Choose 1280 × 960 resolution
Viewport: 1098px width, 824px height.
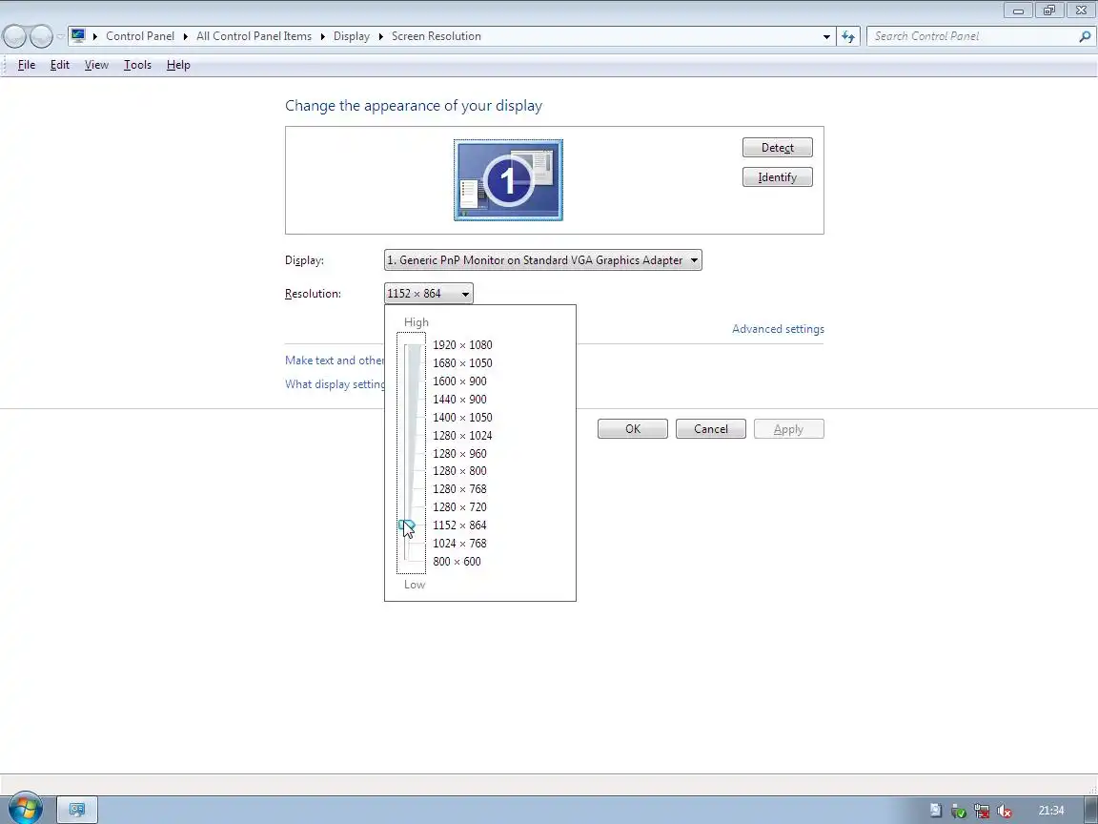pyautogui.click(x=459, y=453)
